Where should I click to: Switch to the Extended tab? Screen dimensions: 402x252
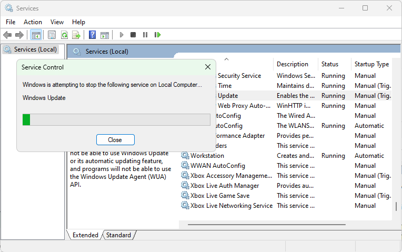tap(85, 235)
